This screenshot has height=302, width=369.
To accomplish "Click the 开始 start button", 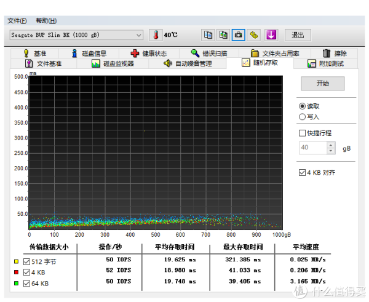I will [323, 83].
